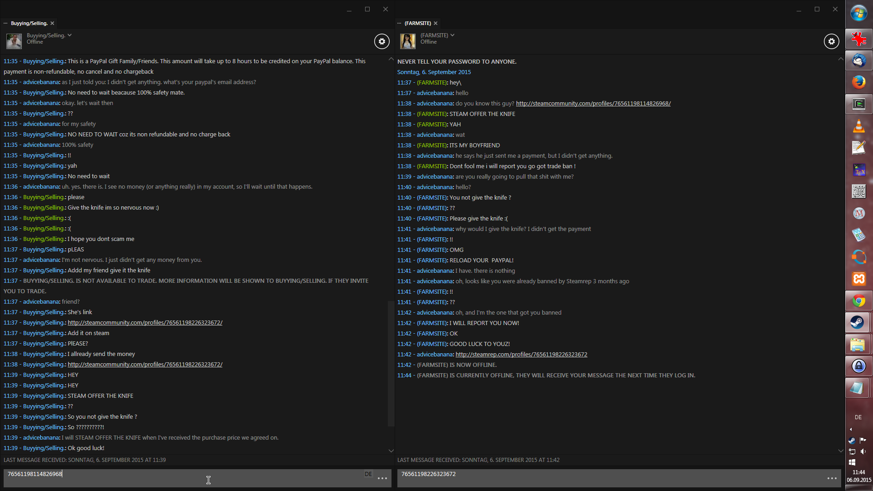Viewport: 873px width, 491px height.
Task: Show hidden system tray icons
Action: pyautogui.click(x=851, y=429)
